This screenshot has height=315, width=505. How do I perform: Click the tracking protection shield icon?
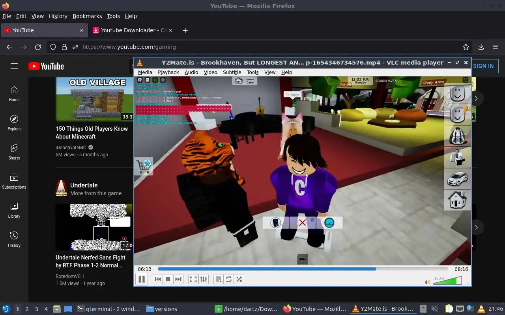(x=53, y=47)
